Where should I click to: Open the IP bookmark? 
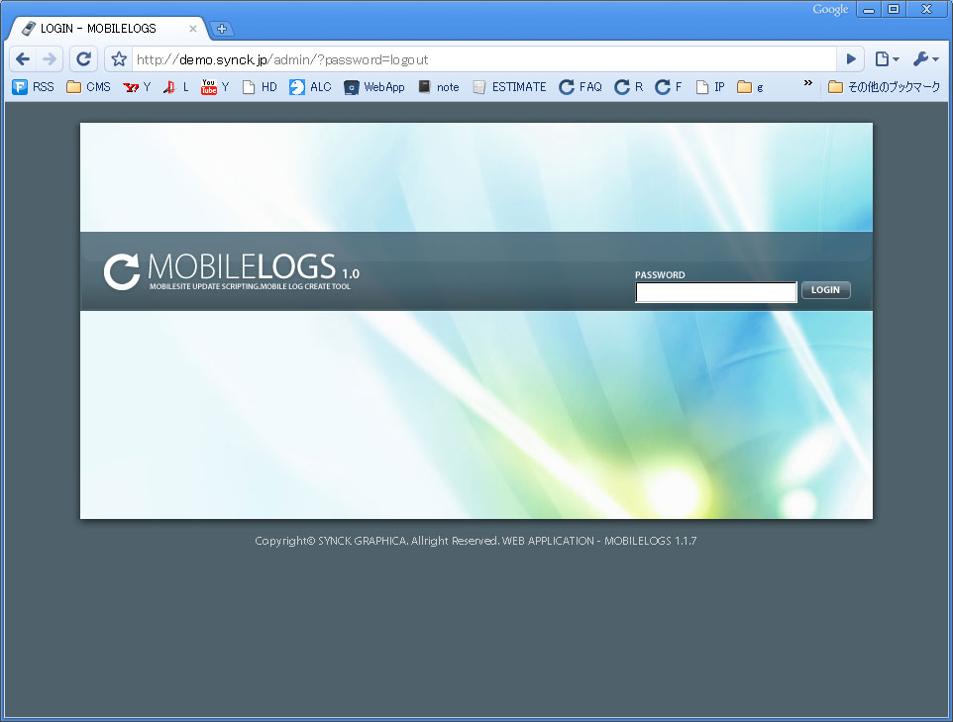(710, 87)
